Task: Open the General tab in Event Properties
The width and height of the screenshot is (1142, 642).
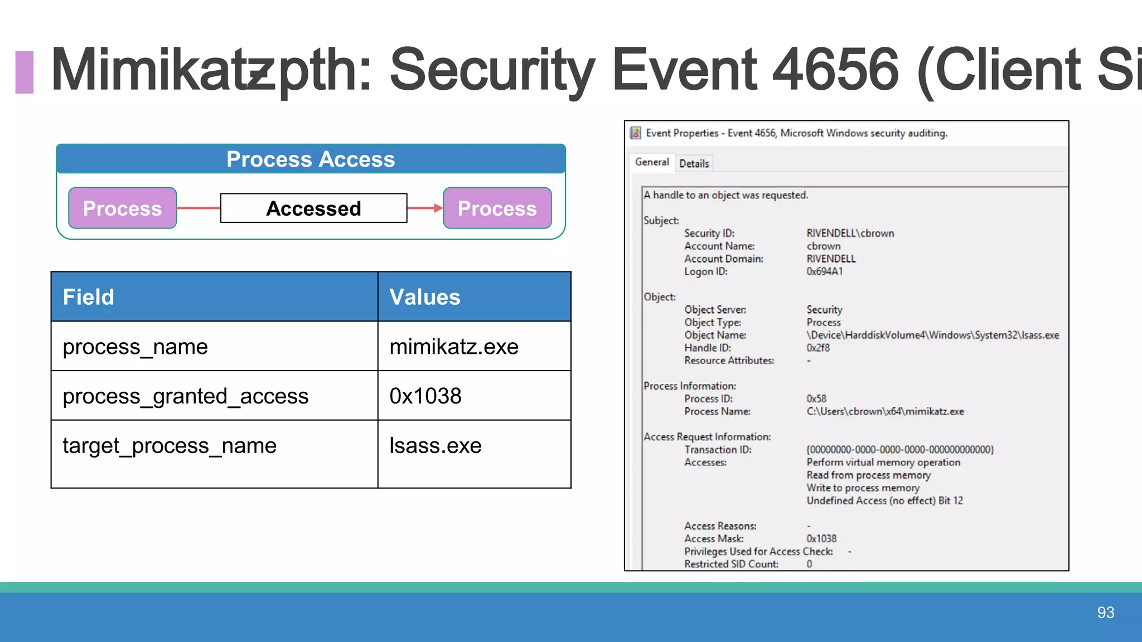Action: pyautogui.click(x=652, y=162)
